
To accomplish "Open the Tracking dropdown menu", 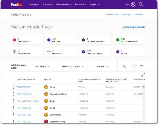I will (x=48, y=4).
